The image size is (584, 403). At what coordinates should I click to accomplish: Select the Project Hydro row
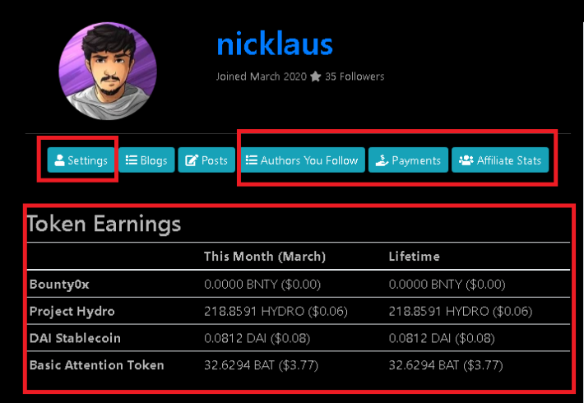299,311
